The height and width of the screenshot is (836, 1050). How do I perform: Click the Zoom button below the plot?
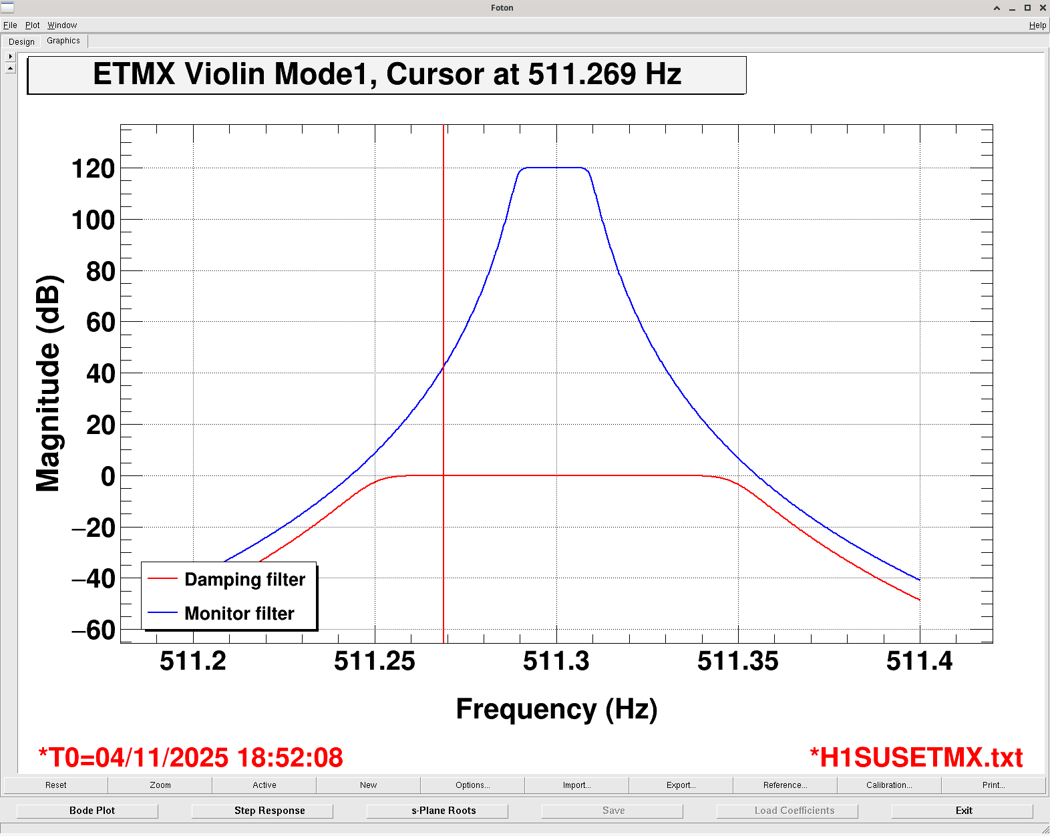pos(160,785)
